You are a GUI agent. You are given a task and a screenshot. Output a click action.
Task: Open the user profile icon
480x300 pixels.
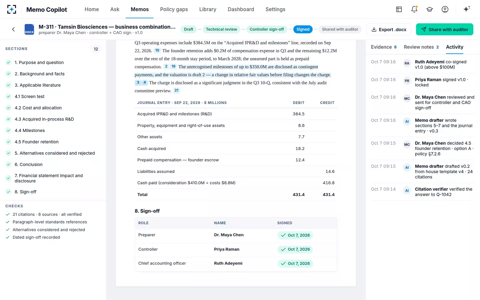(445, 9)
